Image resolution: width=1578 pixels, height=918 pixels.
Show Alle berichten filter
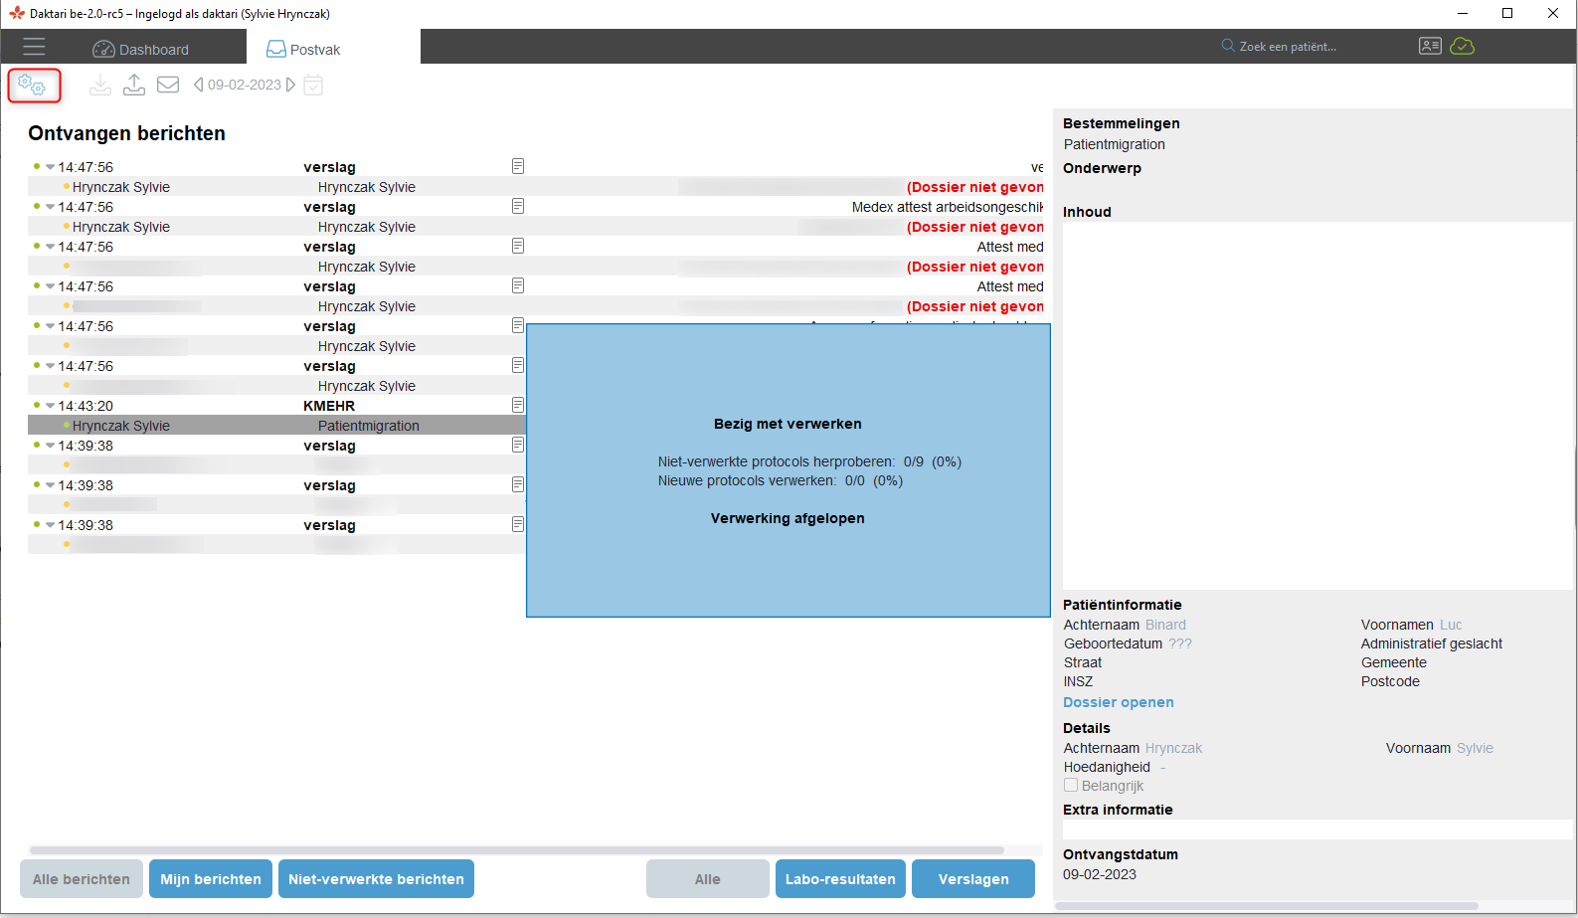[82, 879]
